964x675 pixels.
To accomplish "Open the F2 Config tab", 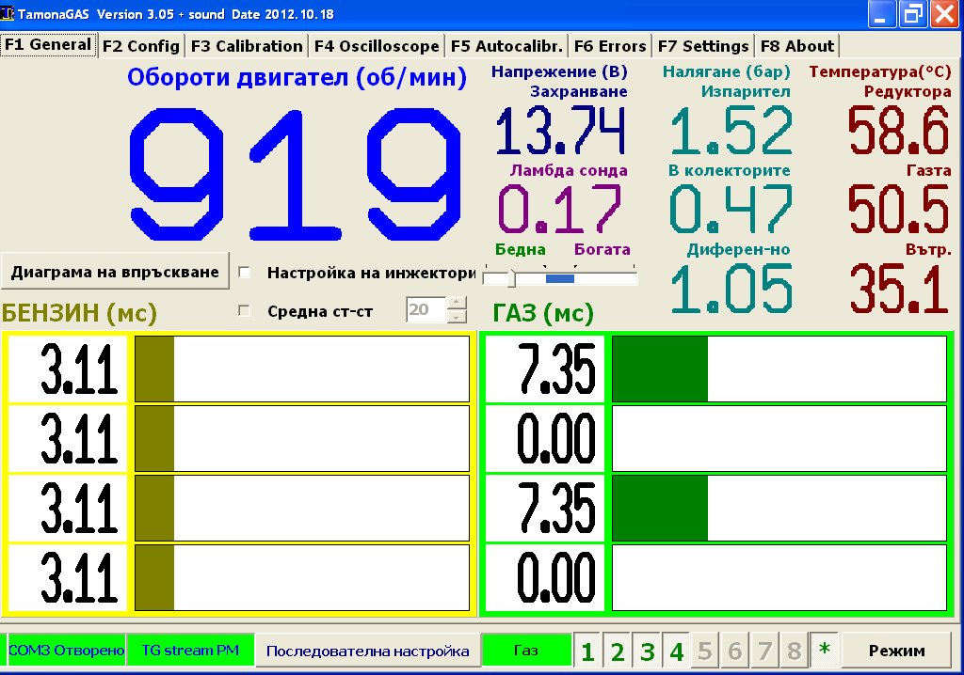I will point(140,46).
